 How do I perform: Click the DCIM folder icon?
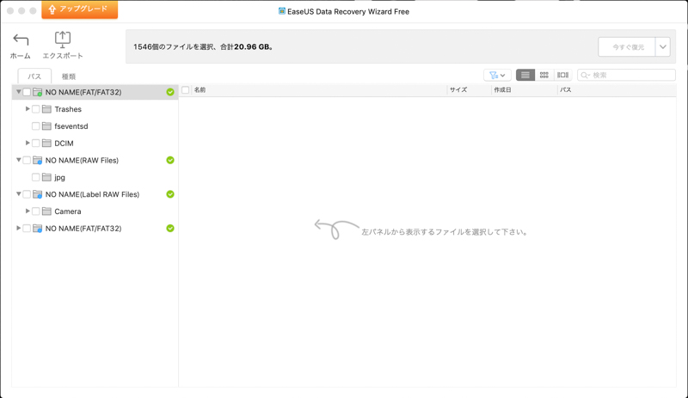pos(46,143)
